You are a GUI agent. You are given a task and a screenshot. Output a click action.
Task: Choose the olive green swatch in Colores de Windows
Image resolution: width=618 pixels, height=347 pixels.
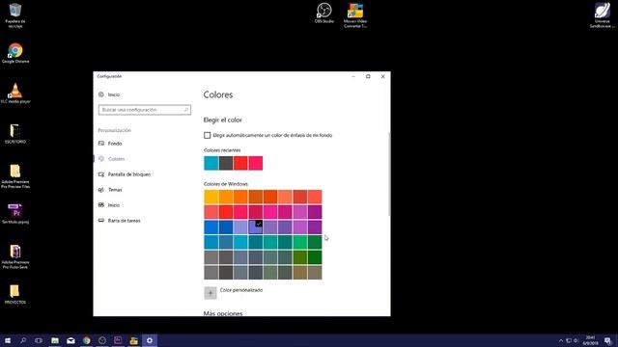point(300,257)
